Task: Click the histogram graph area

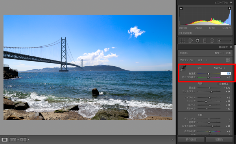Action: click(205, 16)
